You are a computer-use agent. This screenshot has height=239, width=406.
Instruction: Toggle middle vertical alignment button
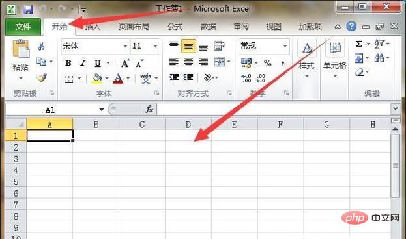[x=188, y=46]
